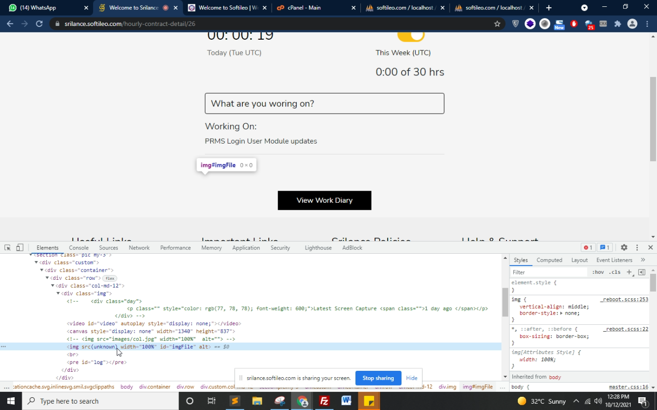Open the Chrome Extensions puzzle icon

click(617, 24)
